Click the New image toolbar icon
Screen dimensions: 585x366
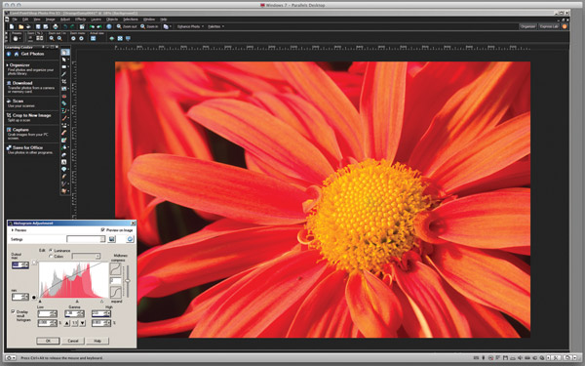[12, 26]
